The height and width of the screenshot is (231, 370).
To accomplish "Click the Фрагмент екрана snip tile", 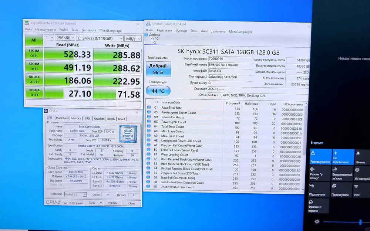I will pos(319,206).
